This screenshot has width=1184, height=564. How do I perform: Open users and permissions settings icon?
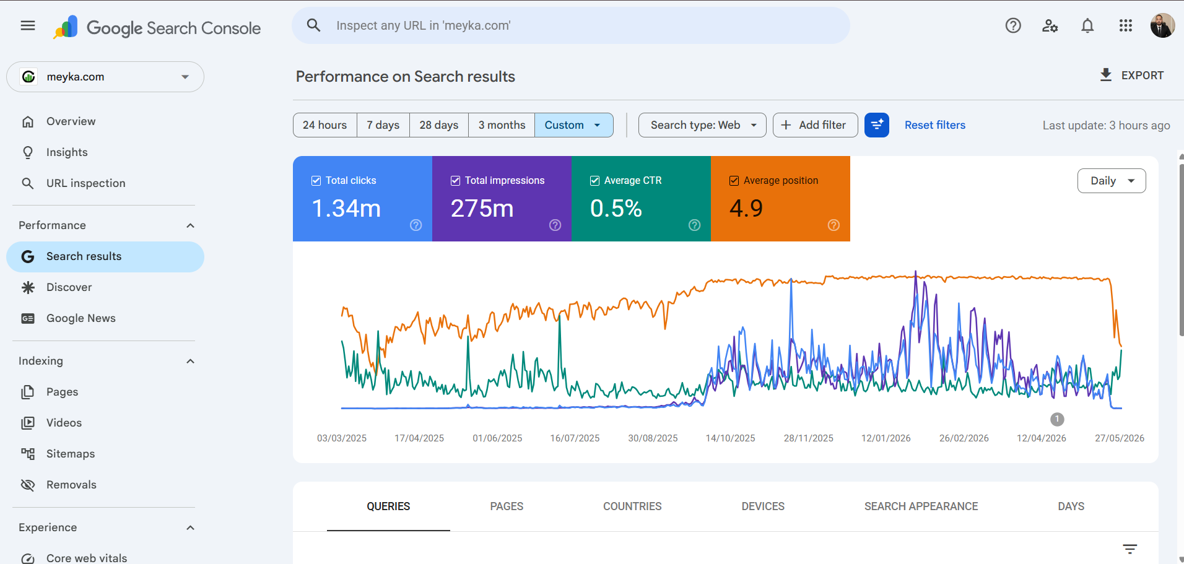click(x=1050, y=25)
